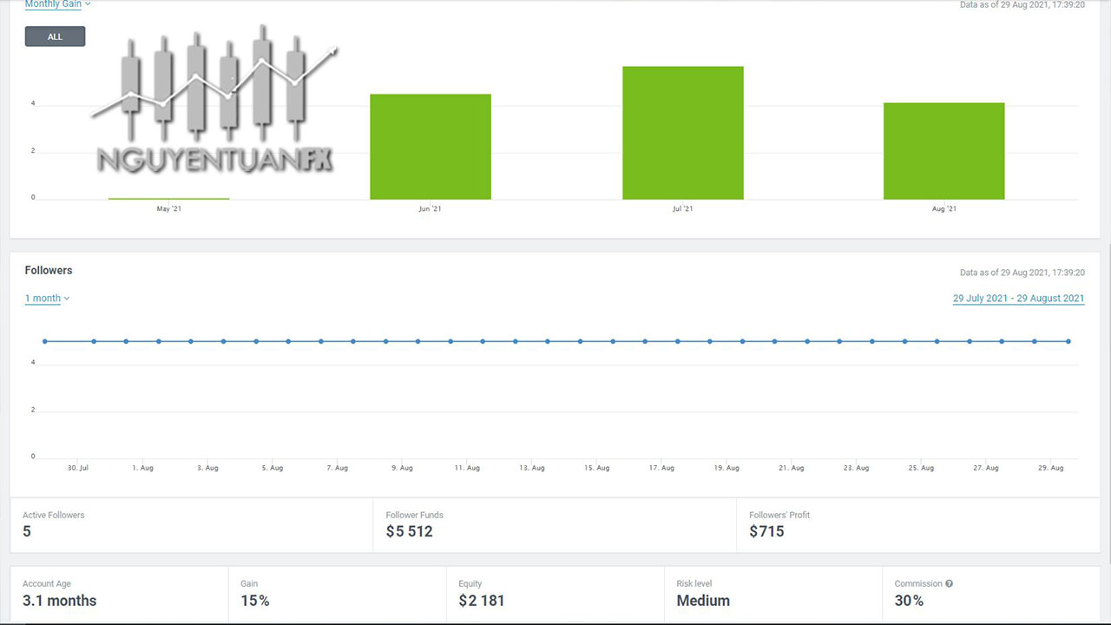Open the 29 July – 29 August date range link

pyautogui.click(x=1018, y=299)
